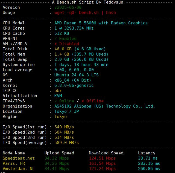Click the Upload Speed column header
This screenshot has height=173, width=175.
coord(59,153)
